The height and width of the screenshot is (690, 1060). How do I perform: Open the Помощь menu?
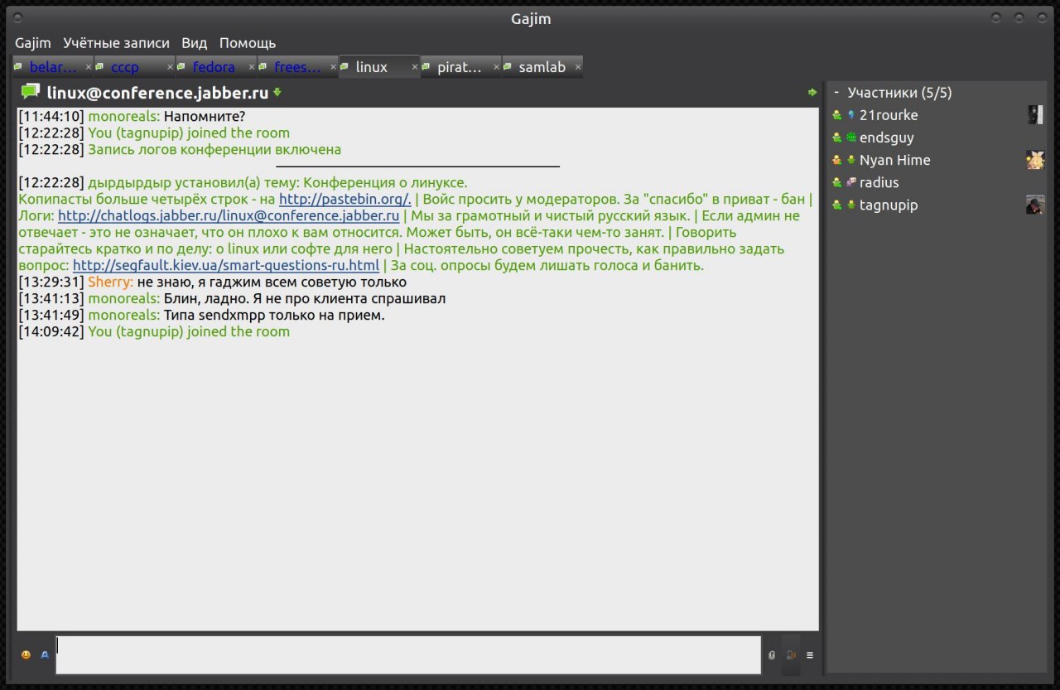click(248, 43)
